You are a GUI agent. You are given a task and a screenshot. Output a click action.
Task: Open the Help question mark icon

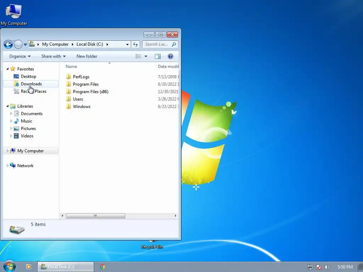[x=171, y=56]
